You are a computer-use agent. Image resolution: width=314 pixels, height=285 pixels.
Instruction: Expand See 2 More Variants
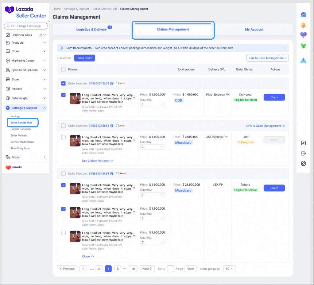(x=97, y=161)
